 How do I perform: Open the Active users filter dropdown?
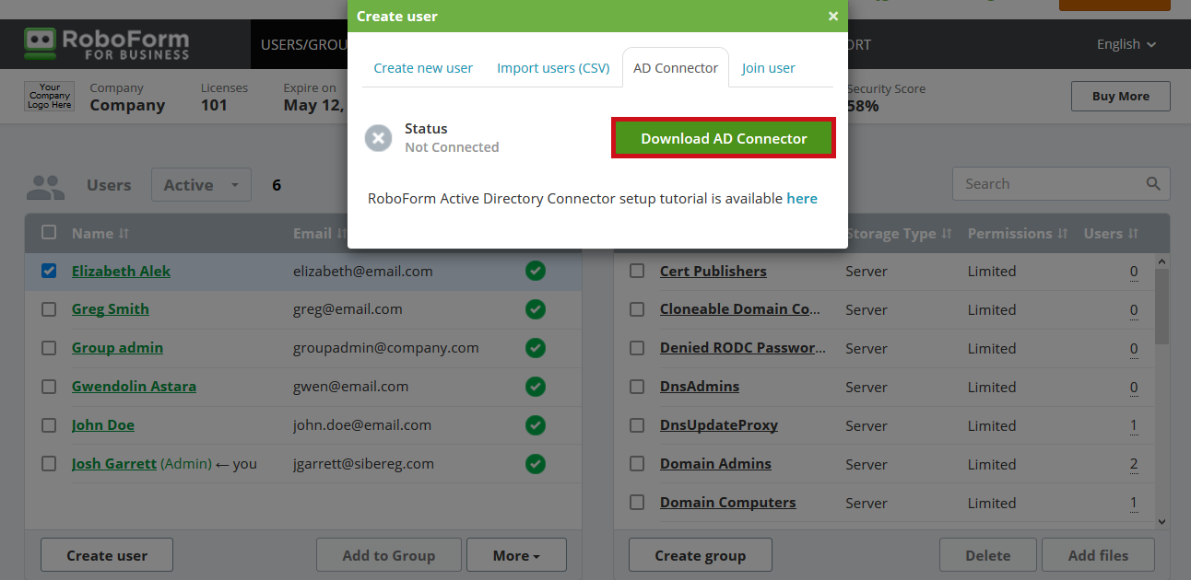point(201,185)
